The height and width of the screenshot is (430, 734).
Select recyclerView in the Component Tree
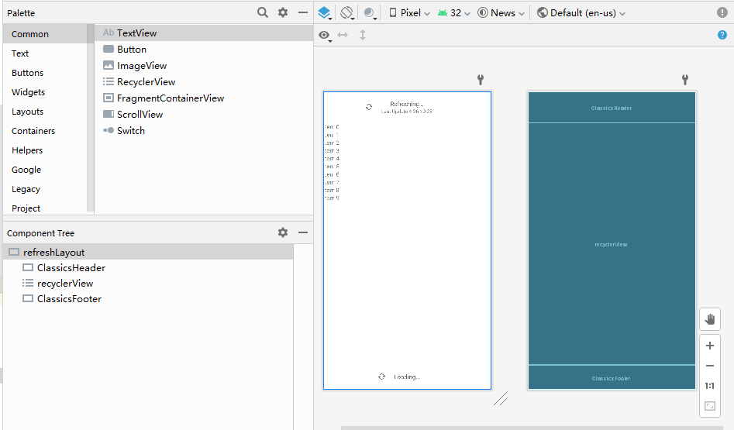click(65, 283)
